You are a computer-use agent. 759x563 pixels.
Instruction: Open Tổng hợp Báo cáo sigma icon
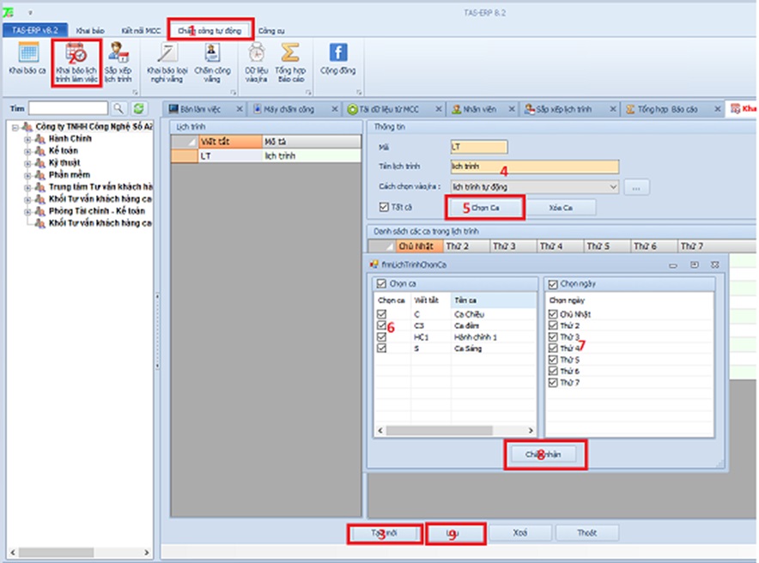pyautogui.click(x=289, y=54)
